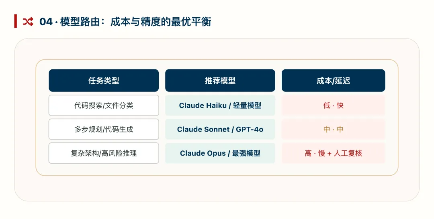Click the slide title 模型路由：成本与精度的最优平衡
This screenshot has height=219, width=434.
(136, 22)
